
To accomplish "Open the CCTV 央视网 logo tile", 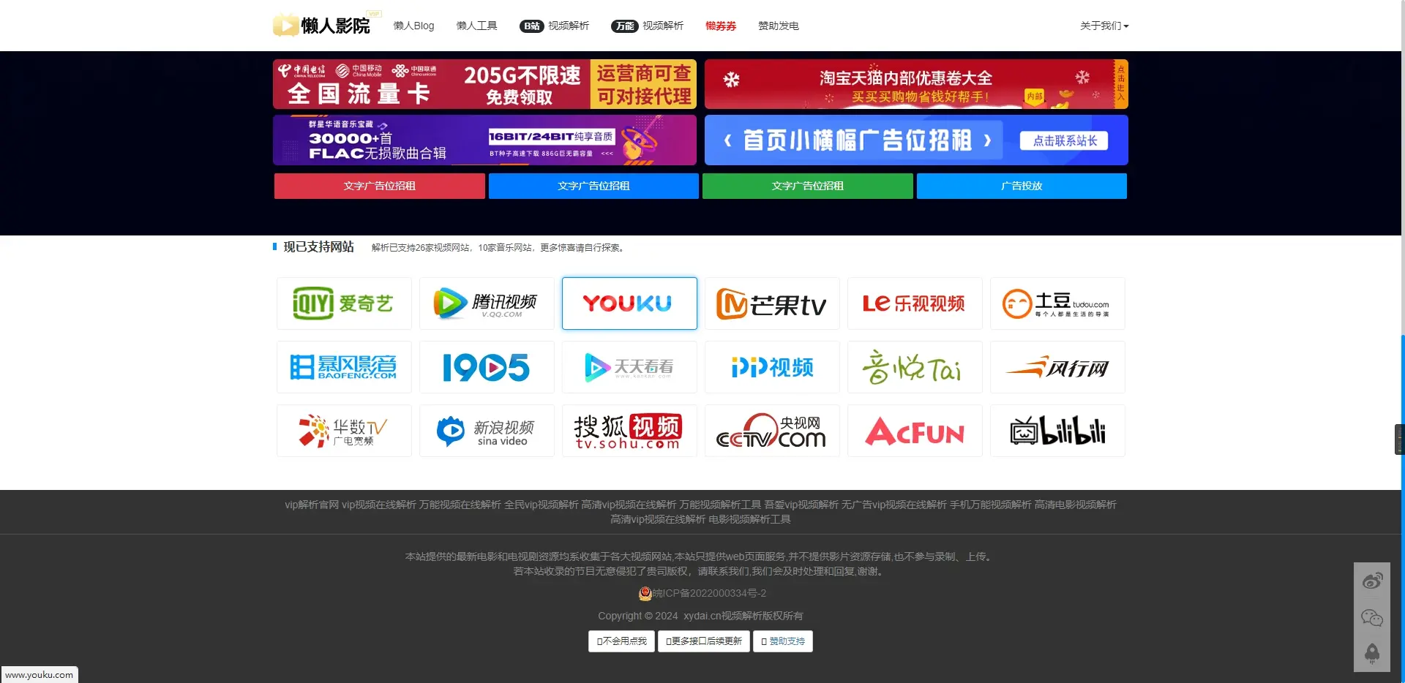I will [772, 431].
